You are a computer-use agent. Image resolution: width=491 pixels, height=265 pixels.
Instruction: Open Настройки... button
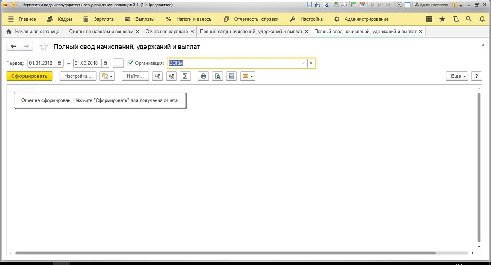78,76
